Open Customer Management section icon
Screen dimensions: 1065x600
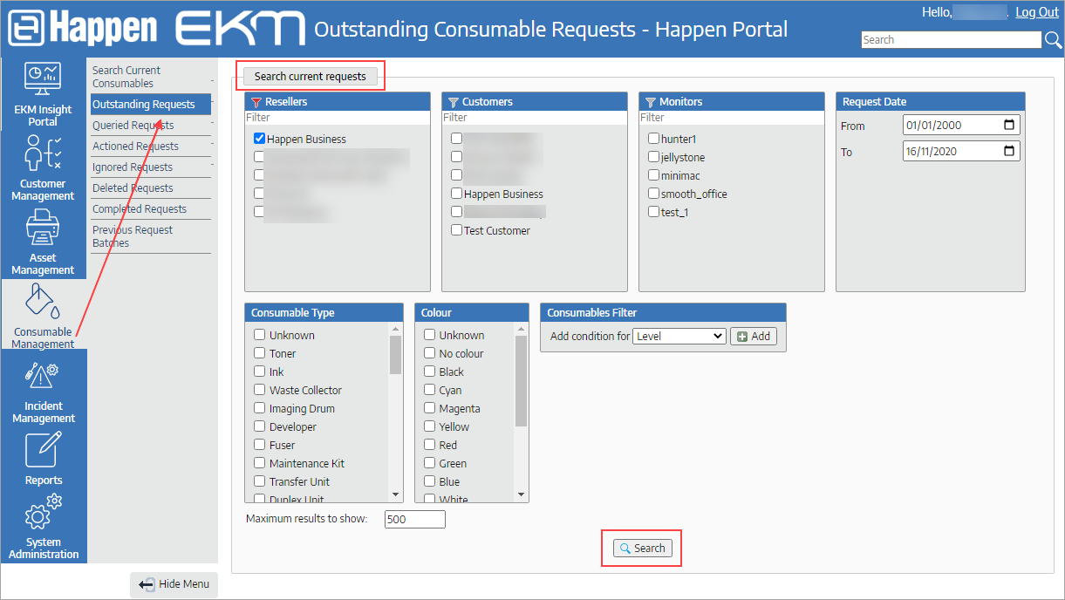(x=44, y=153)
